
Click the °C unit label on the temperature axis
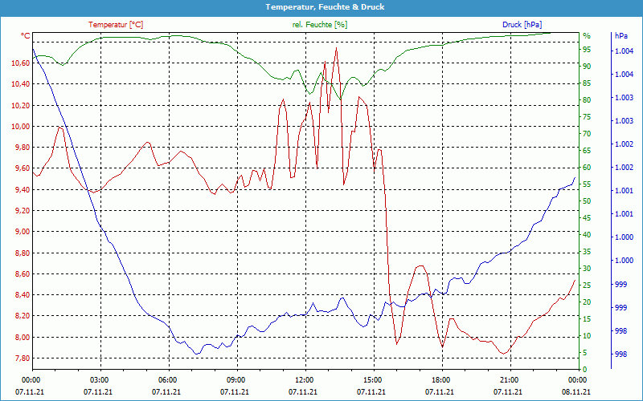[x=25, y=36]
